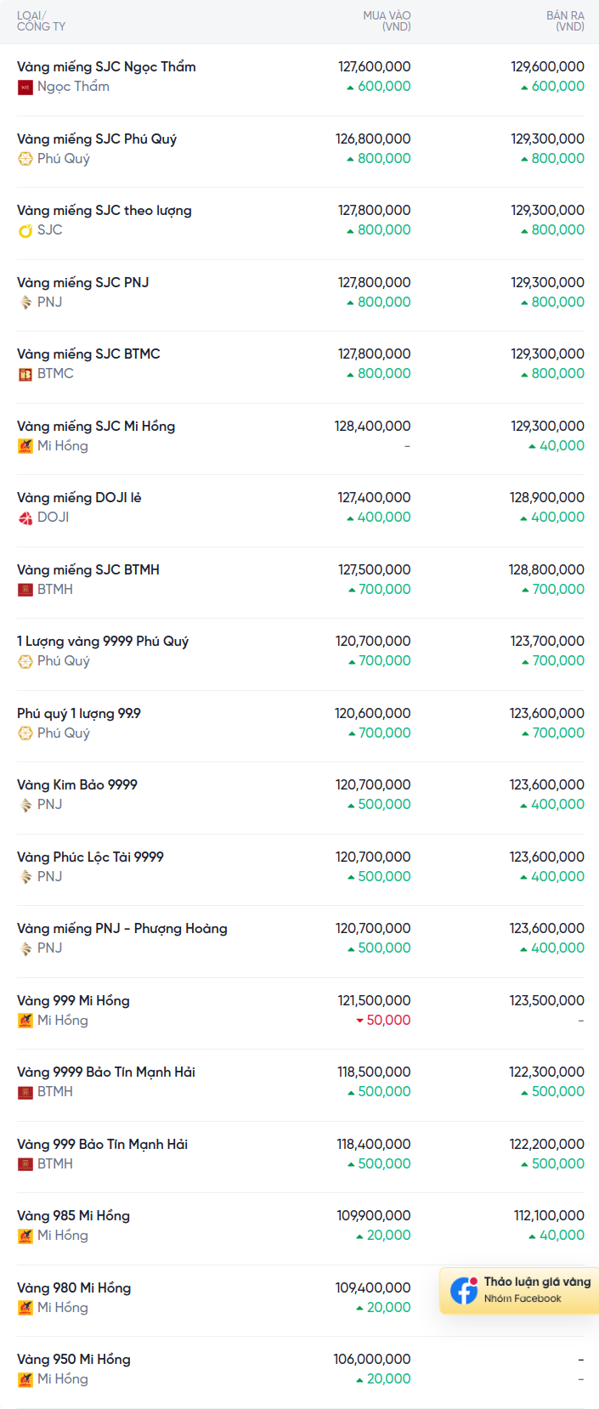Click the Facebook icon in discussion banner

(464, 1290)
